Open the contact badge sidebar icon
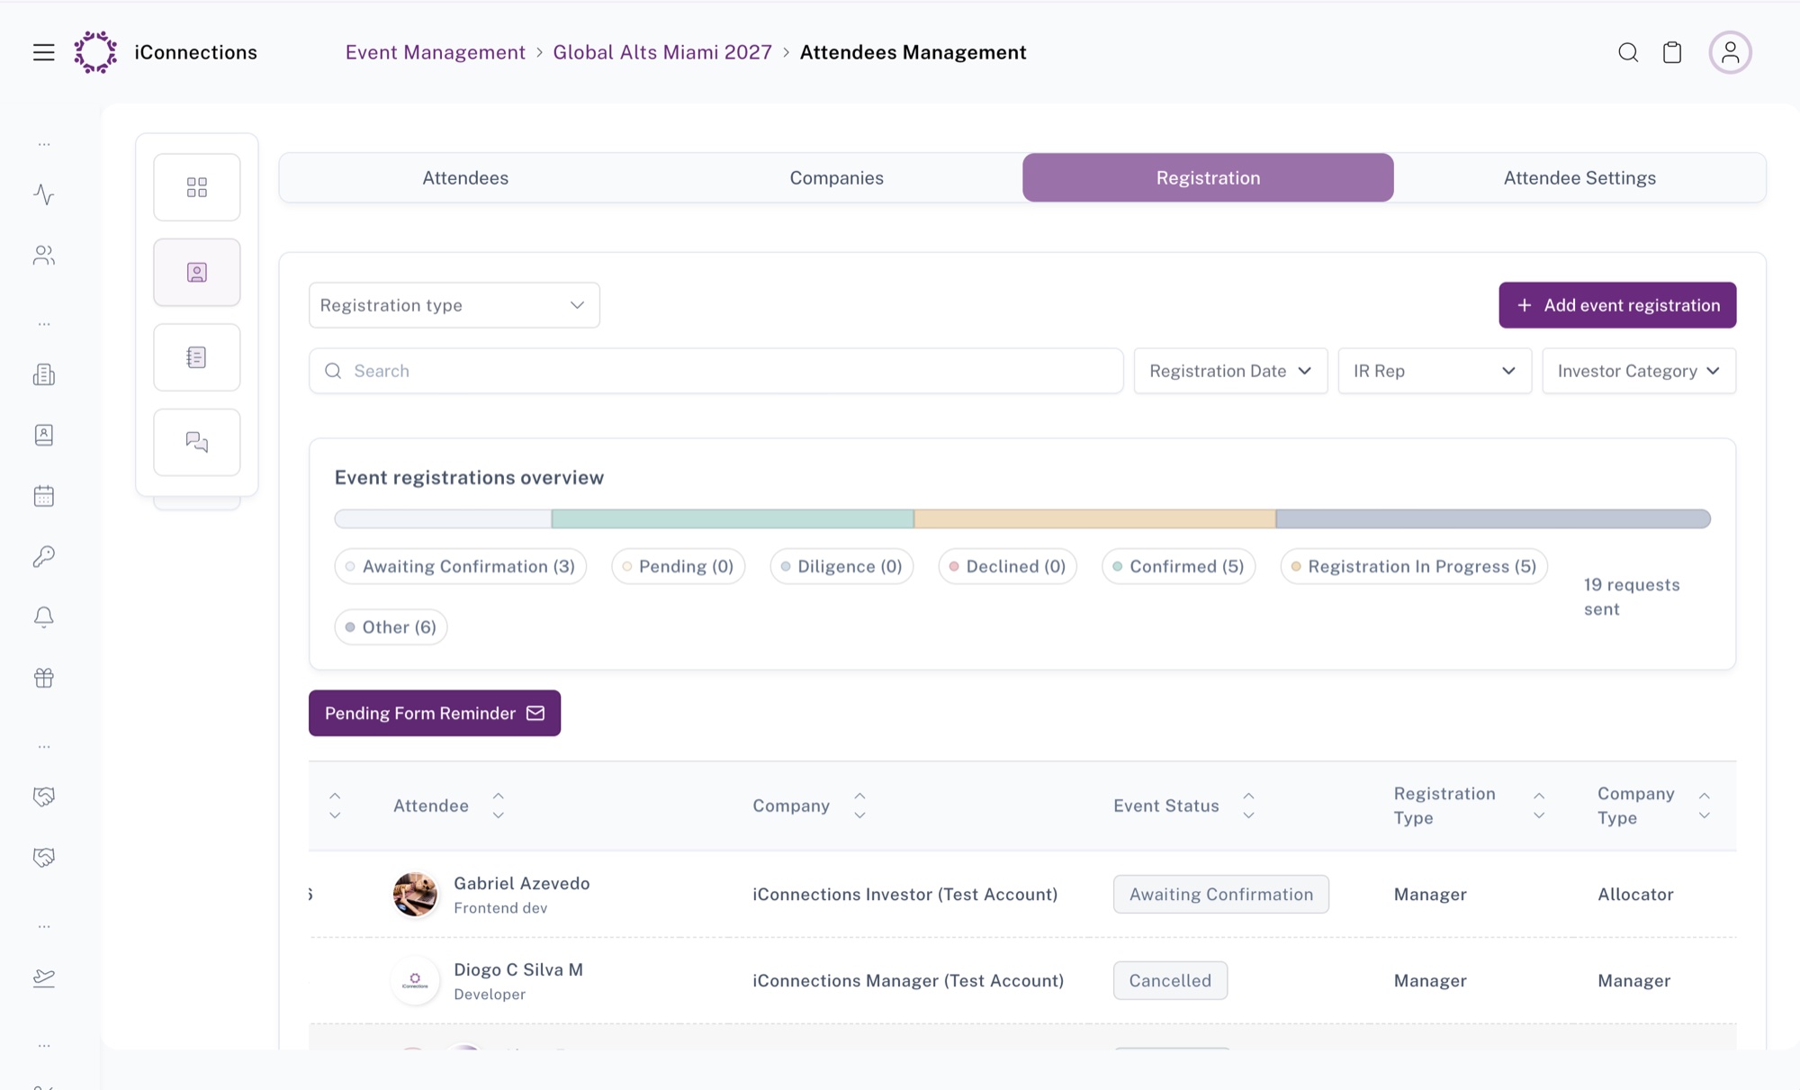1800x1090 pixels. click(44, 435)
